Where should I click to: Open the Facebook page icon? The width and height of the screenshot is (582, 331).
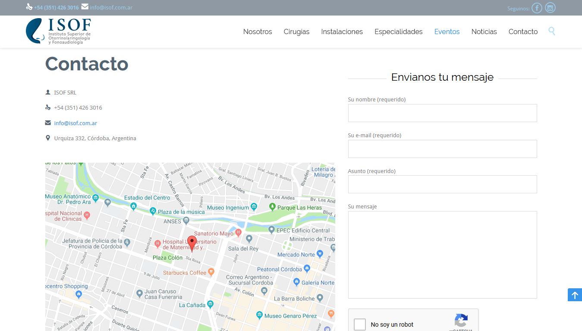click(537, 8)
